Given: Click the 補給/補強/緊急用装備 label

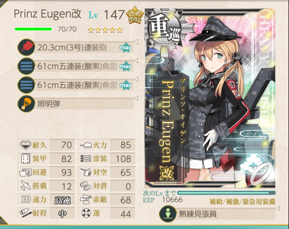Looking at the screenshot, I should (242, 202).
